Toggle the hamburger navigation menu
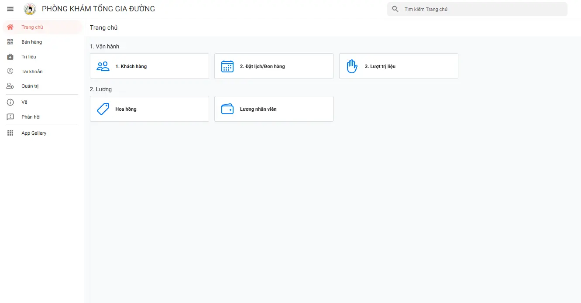Image resolution: width=581 pixels, height=303 pixels. pyautogui.click(x=10, y=9)
